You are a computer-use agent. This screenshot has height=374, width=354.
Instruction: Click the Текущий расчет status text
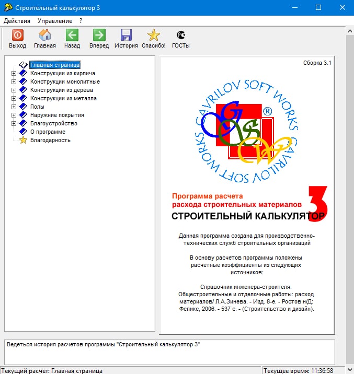coord(52,371)
